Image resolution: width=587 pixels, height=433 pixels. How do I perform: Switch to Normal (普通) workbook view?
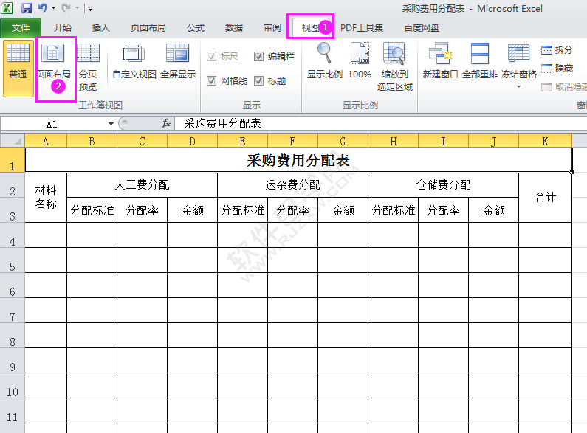[18, 69]
